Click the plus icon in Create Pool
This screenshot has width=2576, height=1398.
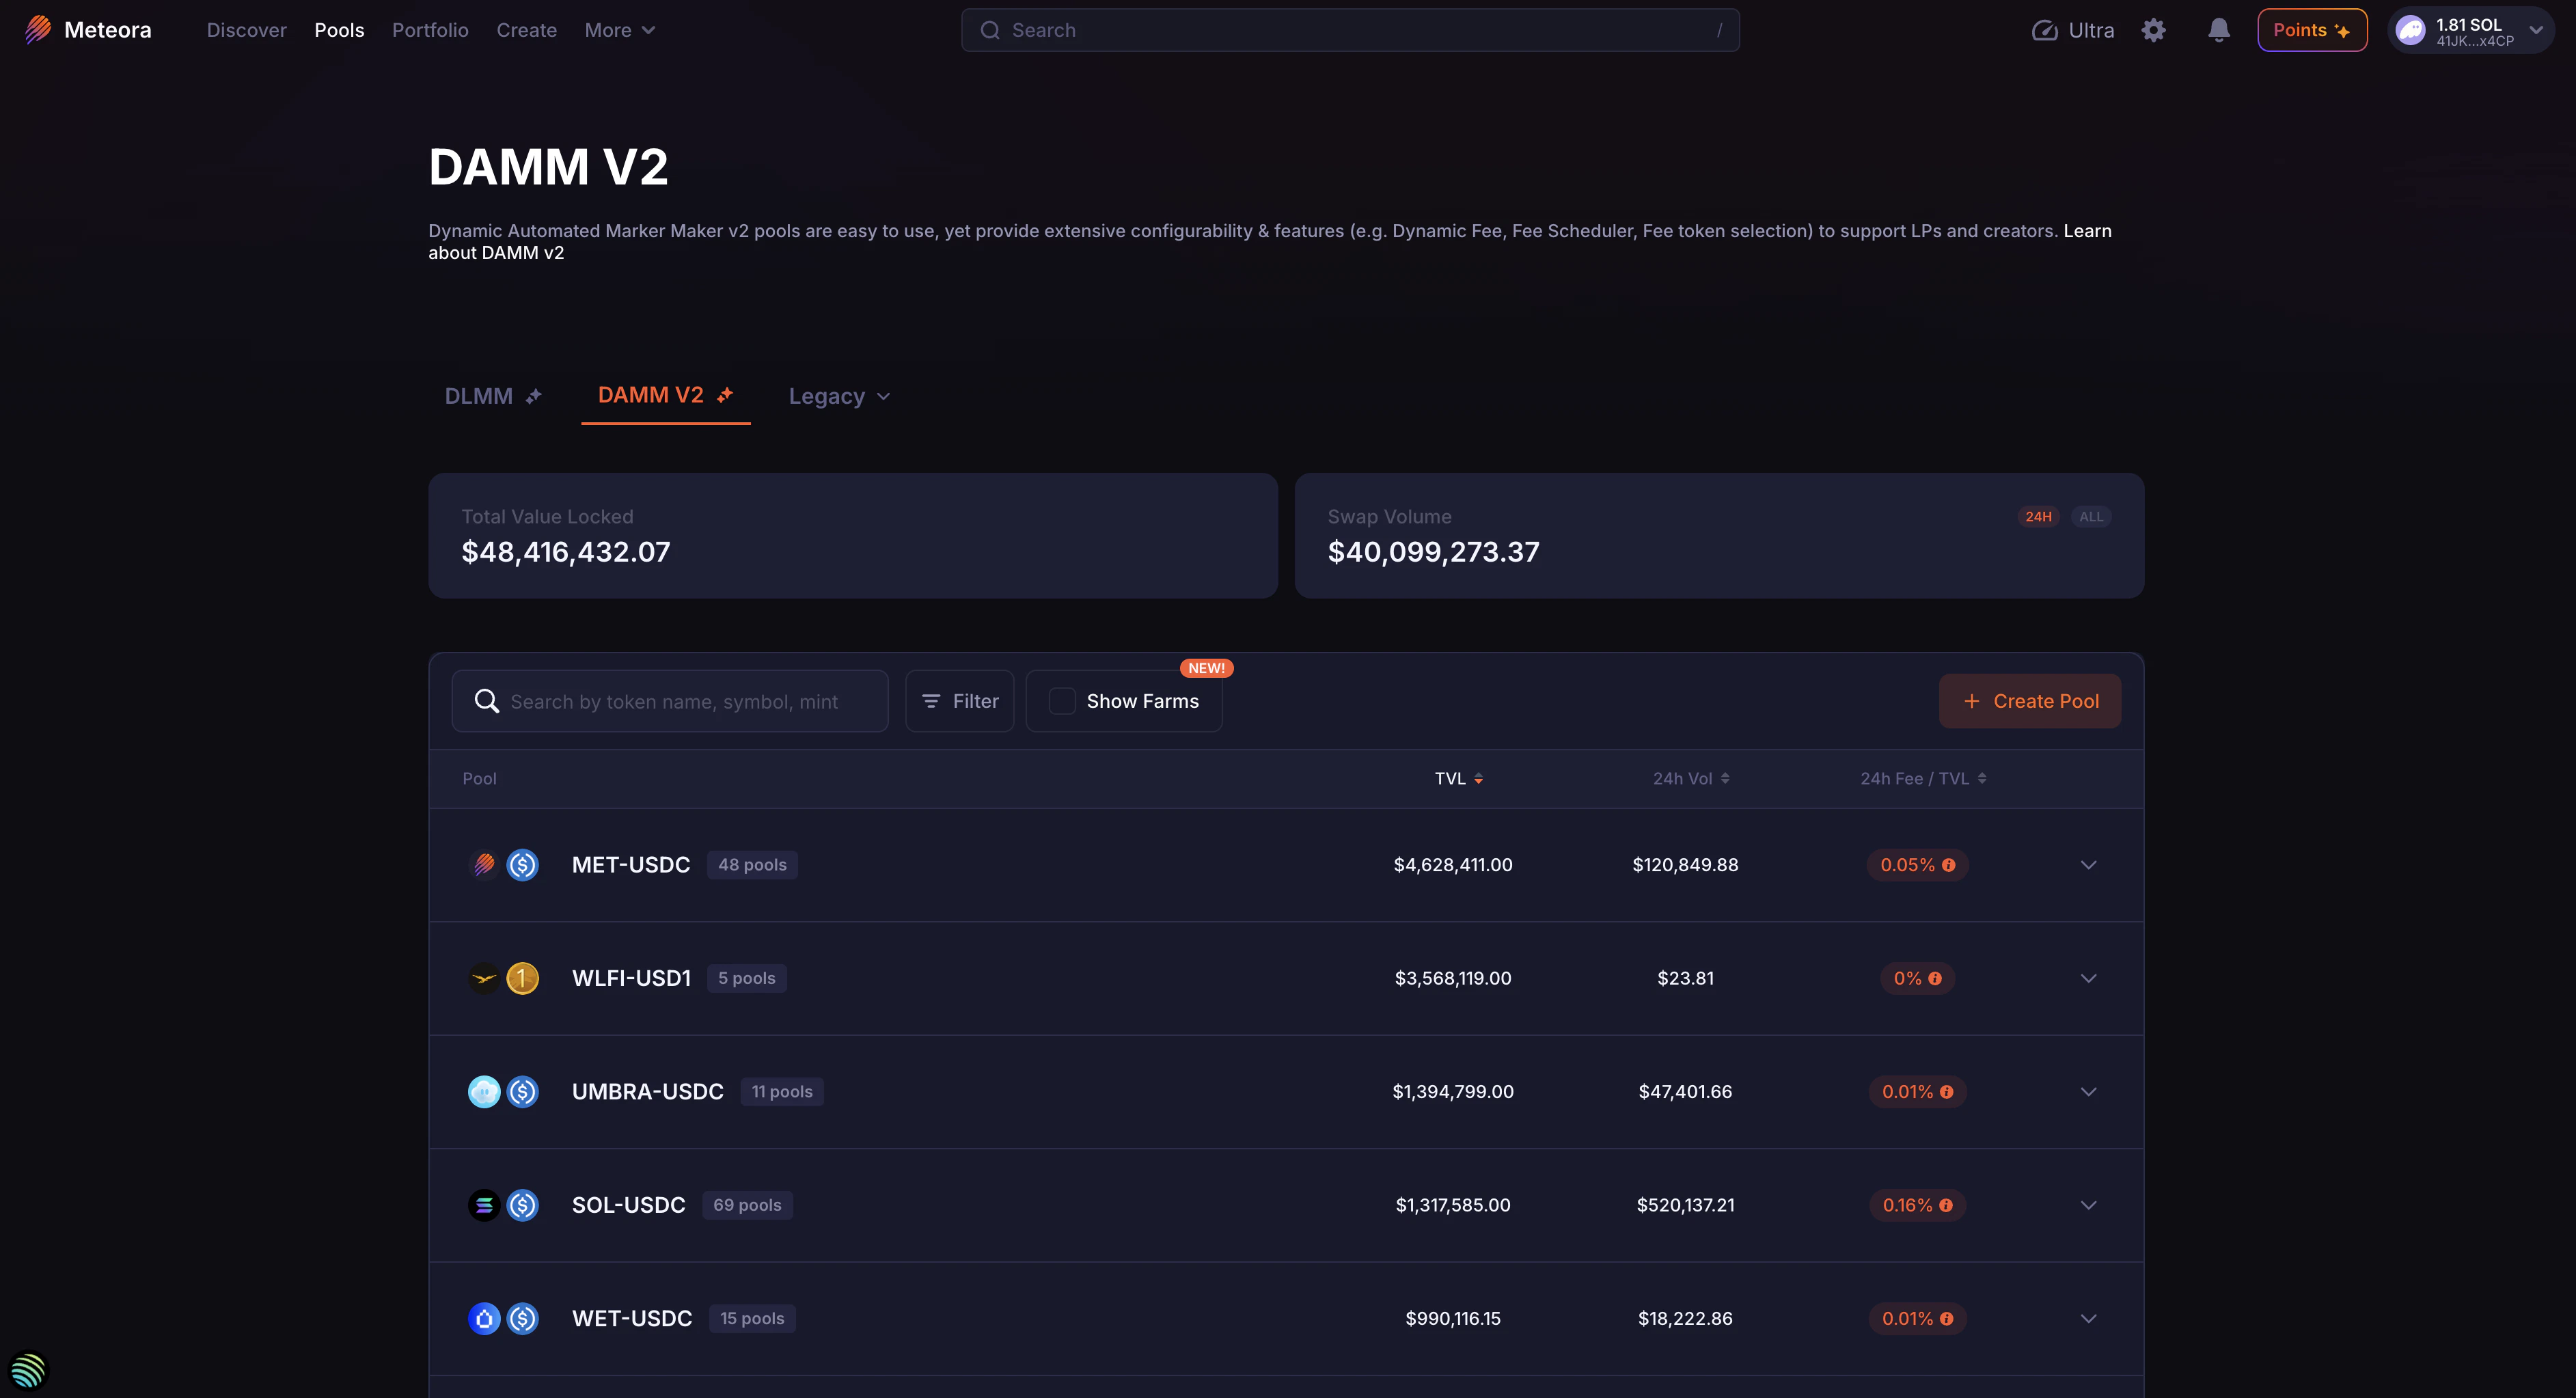coord(1971,701)
